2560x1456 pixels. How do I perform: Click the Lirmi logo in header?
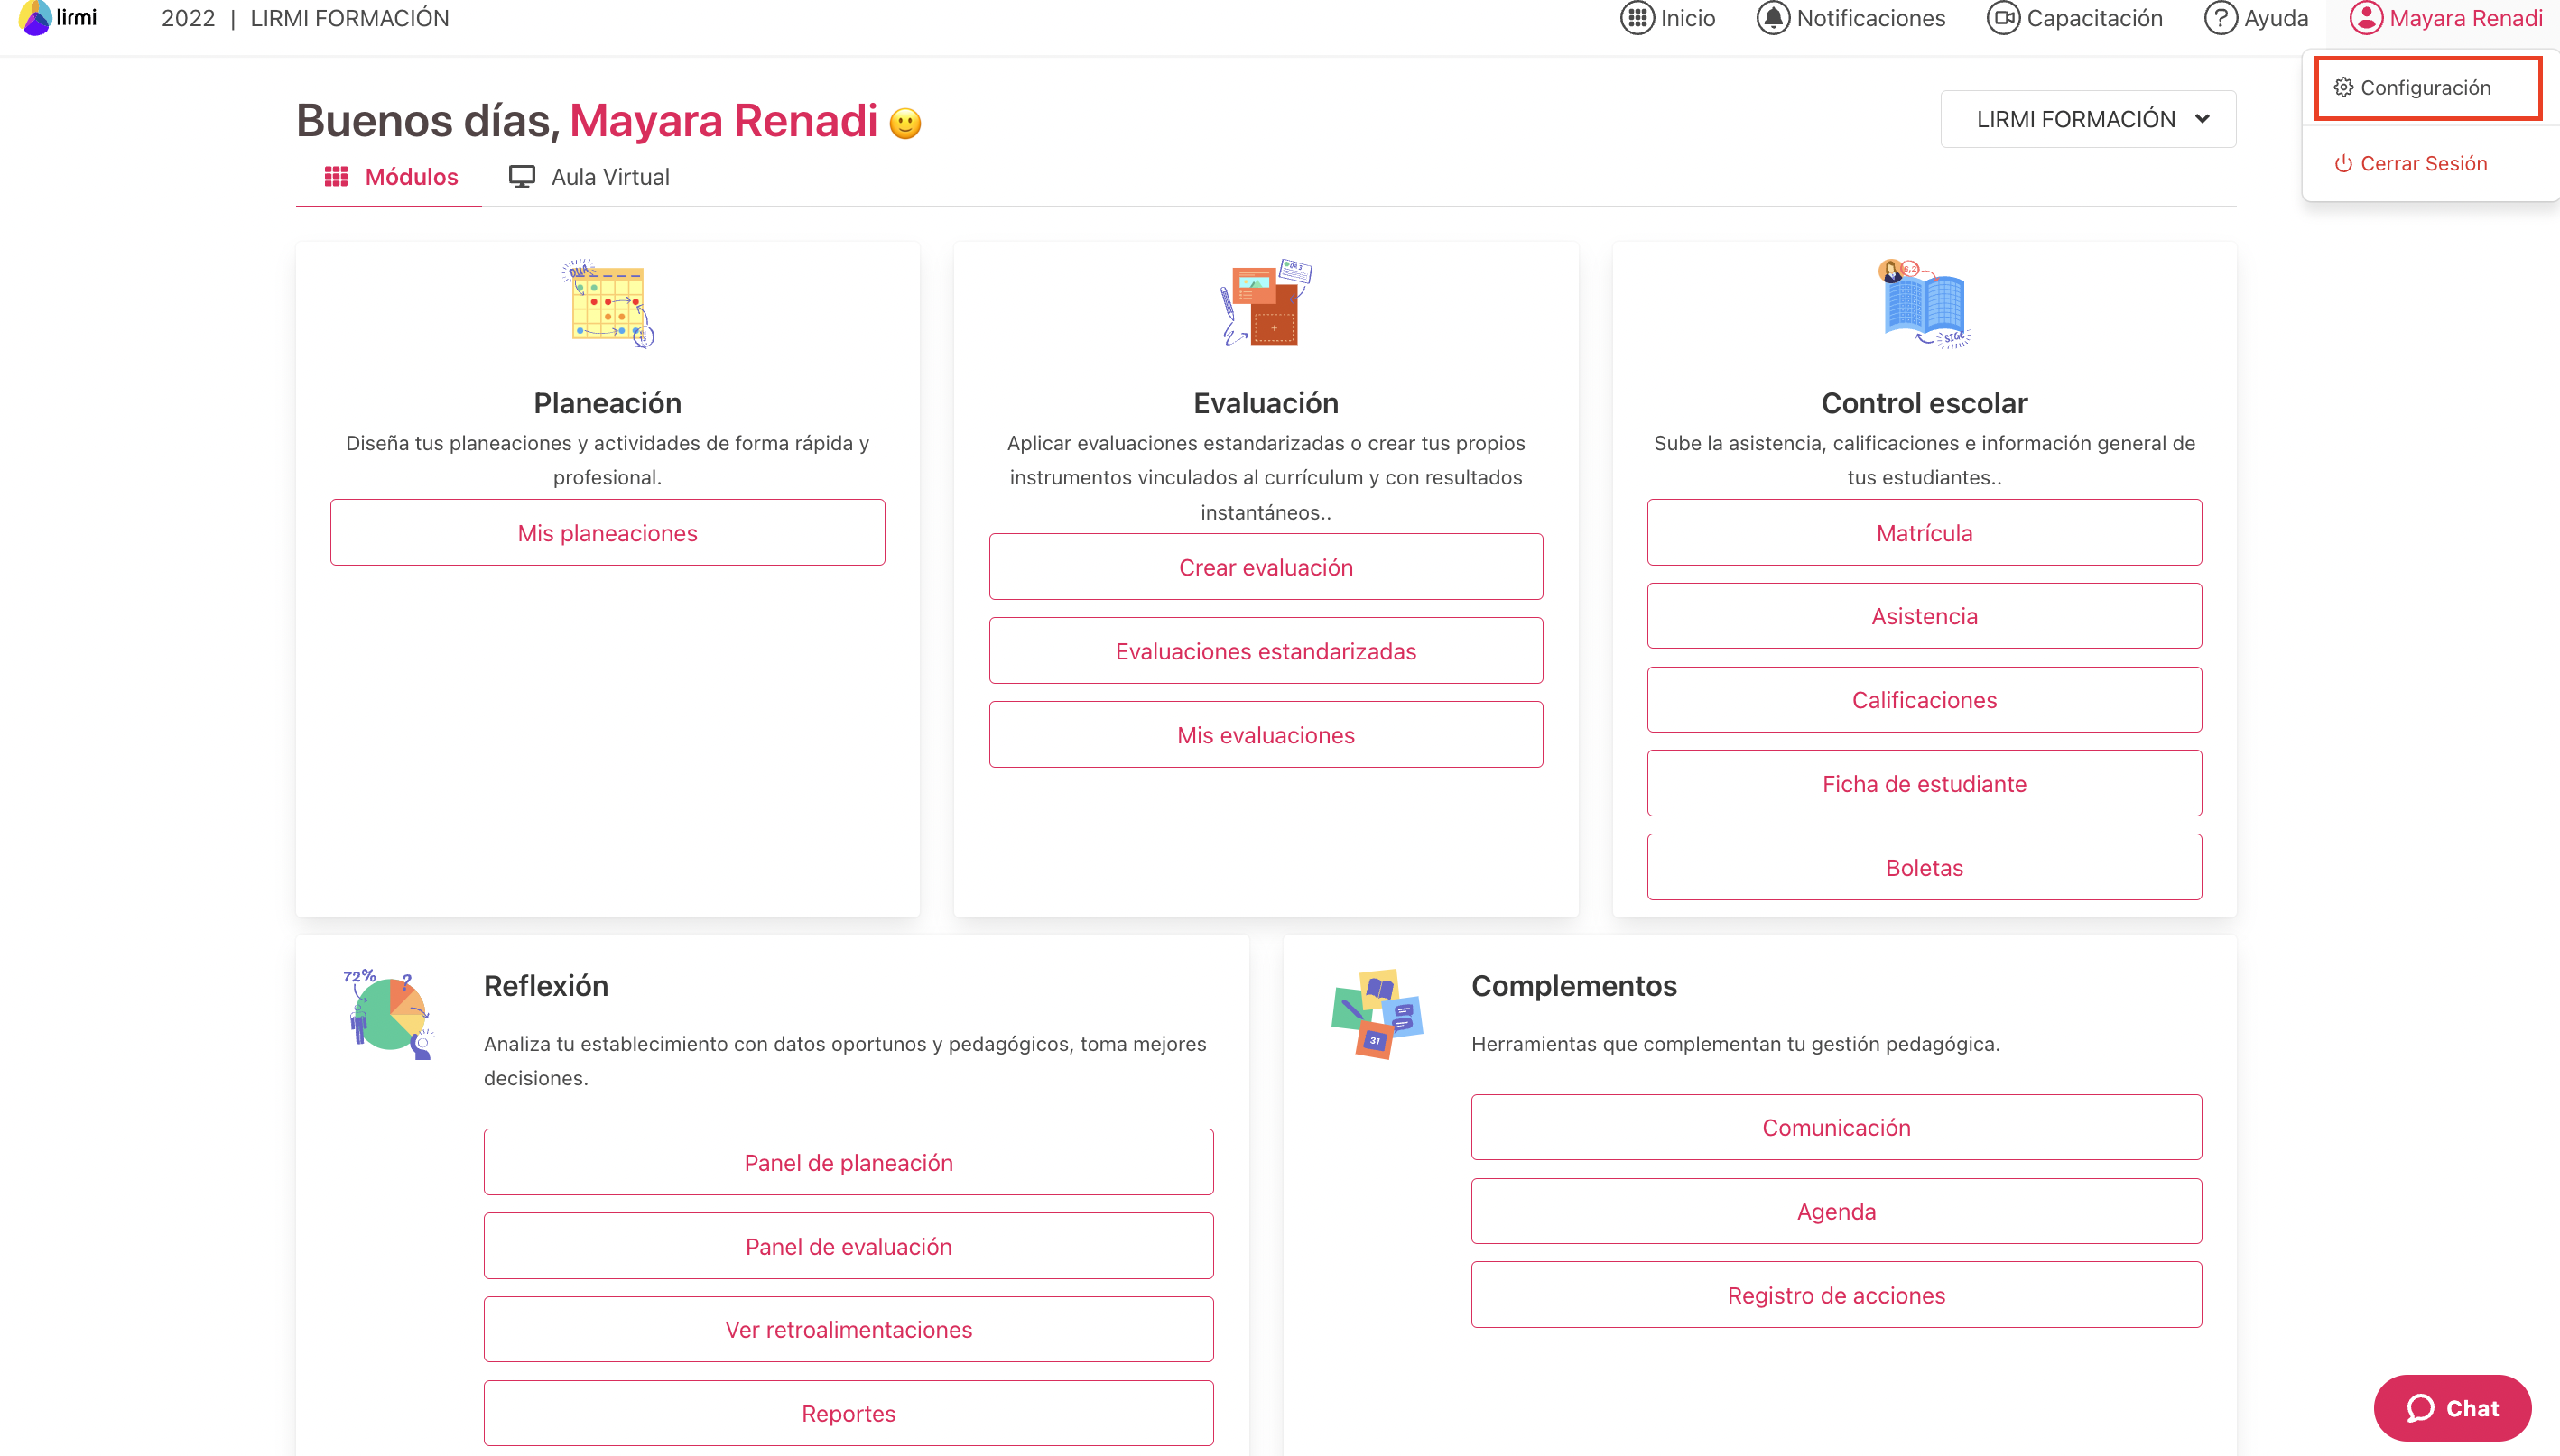click(58, 18)
